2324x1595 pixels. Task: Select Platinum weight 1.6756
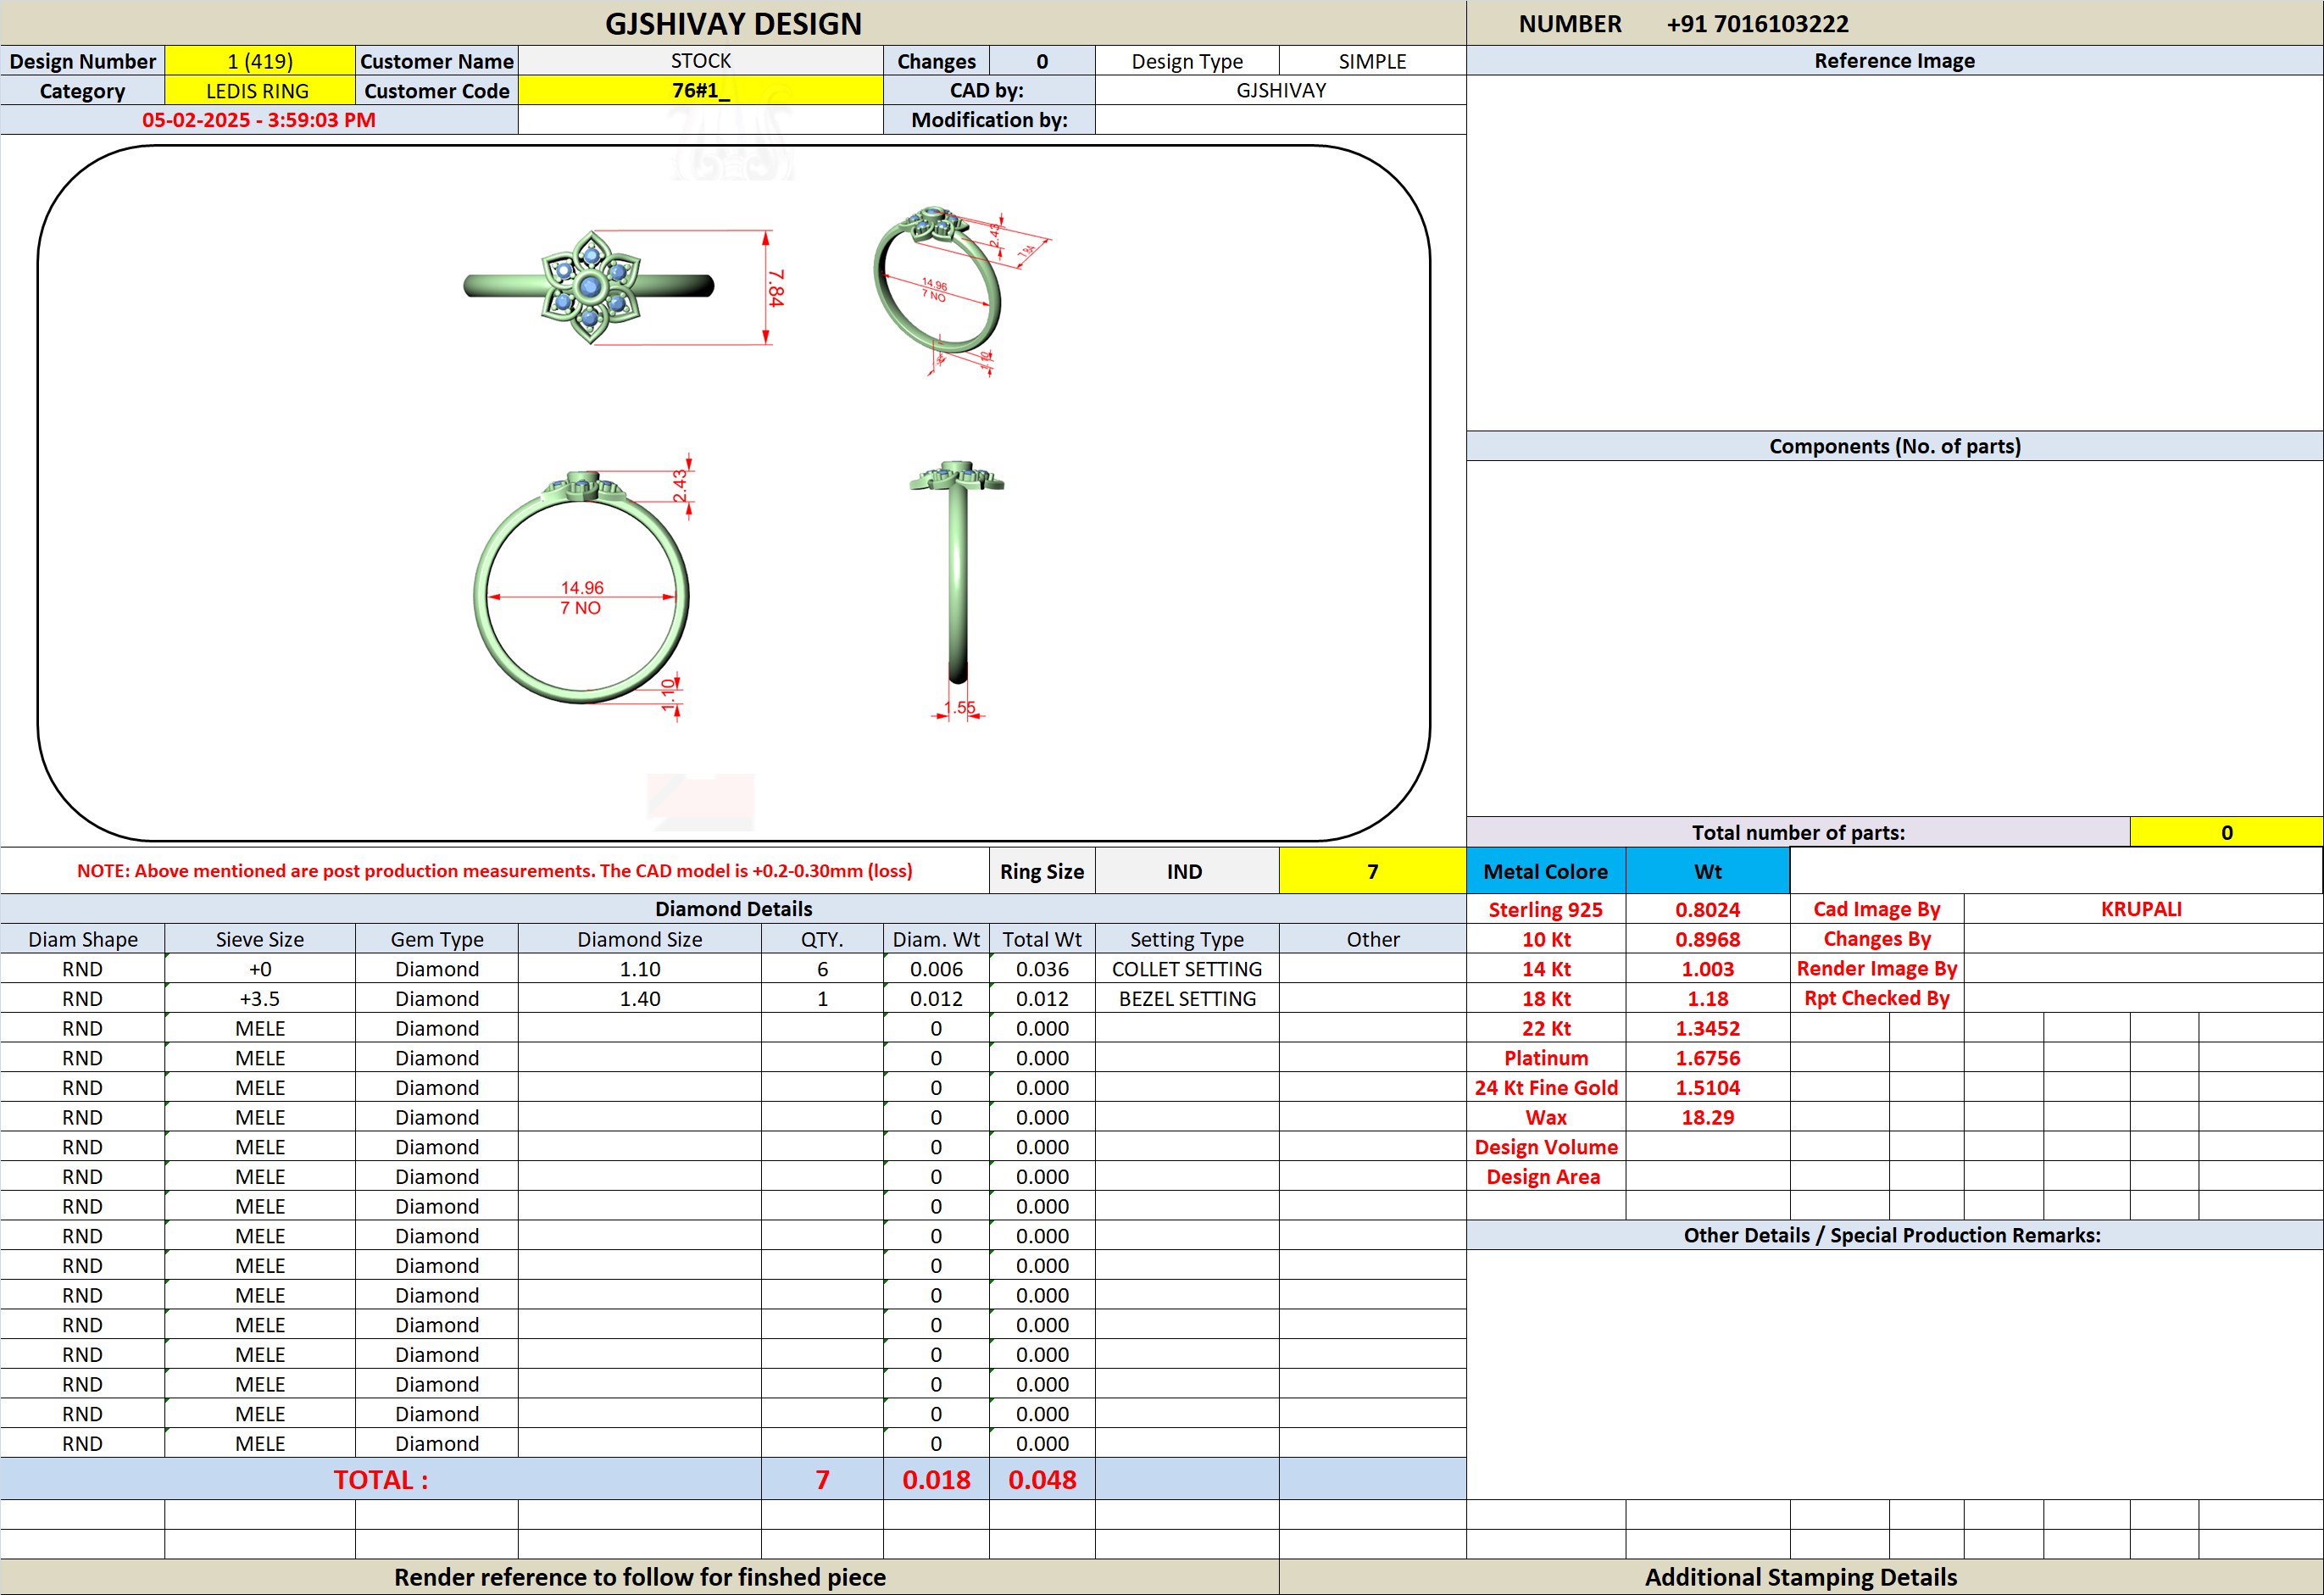(1708, 1058)
